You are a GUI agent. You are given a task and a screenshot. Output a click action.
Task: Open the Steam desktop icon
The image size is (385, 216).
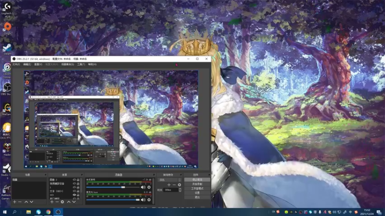pos(7,49)
